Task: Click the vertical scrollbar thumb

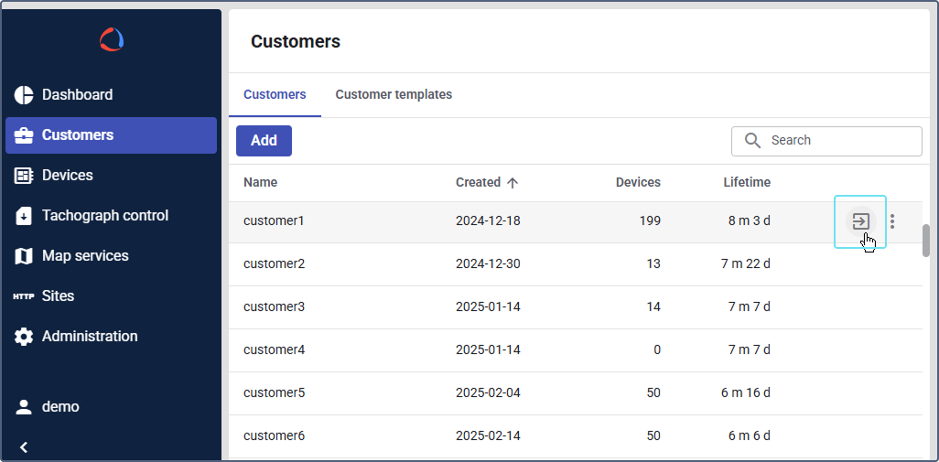Action: (x=926, y=241)
